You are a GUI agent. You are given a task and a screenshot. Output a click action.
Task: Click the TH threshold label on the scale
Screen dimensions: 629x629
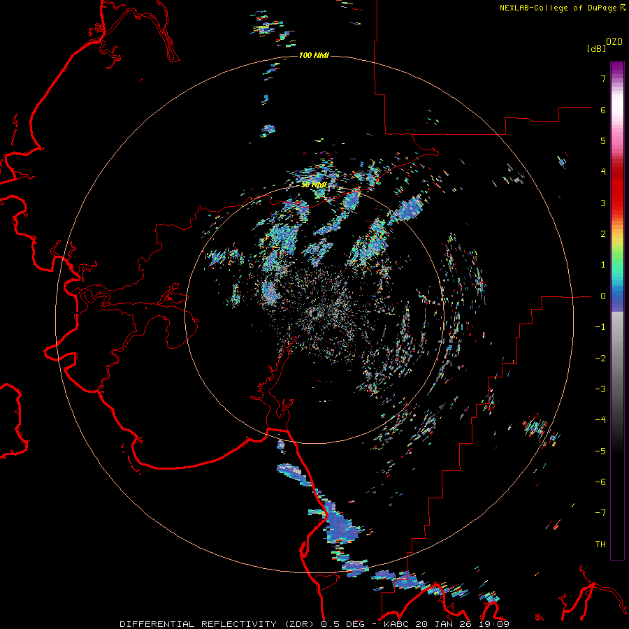[x=600, y=544]
